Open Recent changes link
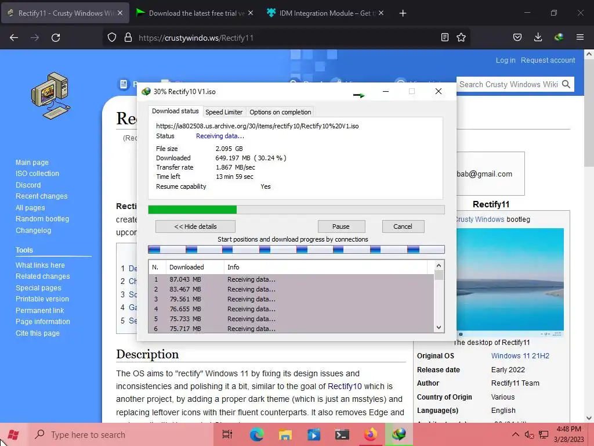Screen dimensions: 594x446 (41, 196)
